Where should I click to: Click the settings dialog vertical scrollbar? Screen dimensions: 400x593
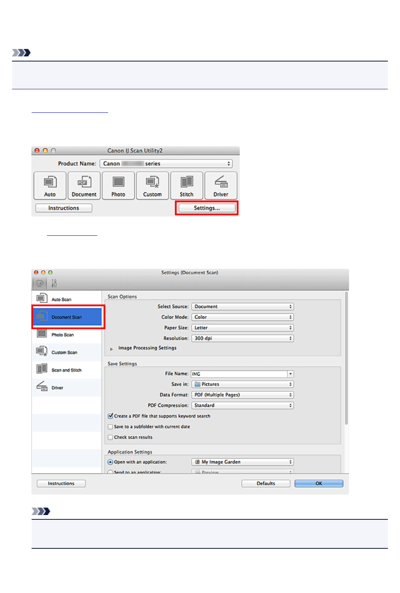[x=346, y=358]
